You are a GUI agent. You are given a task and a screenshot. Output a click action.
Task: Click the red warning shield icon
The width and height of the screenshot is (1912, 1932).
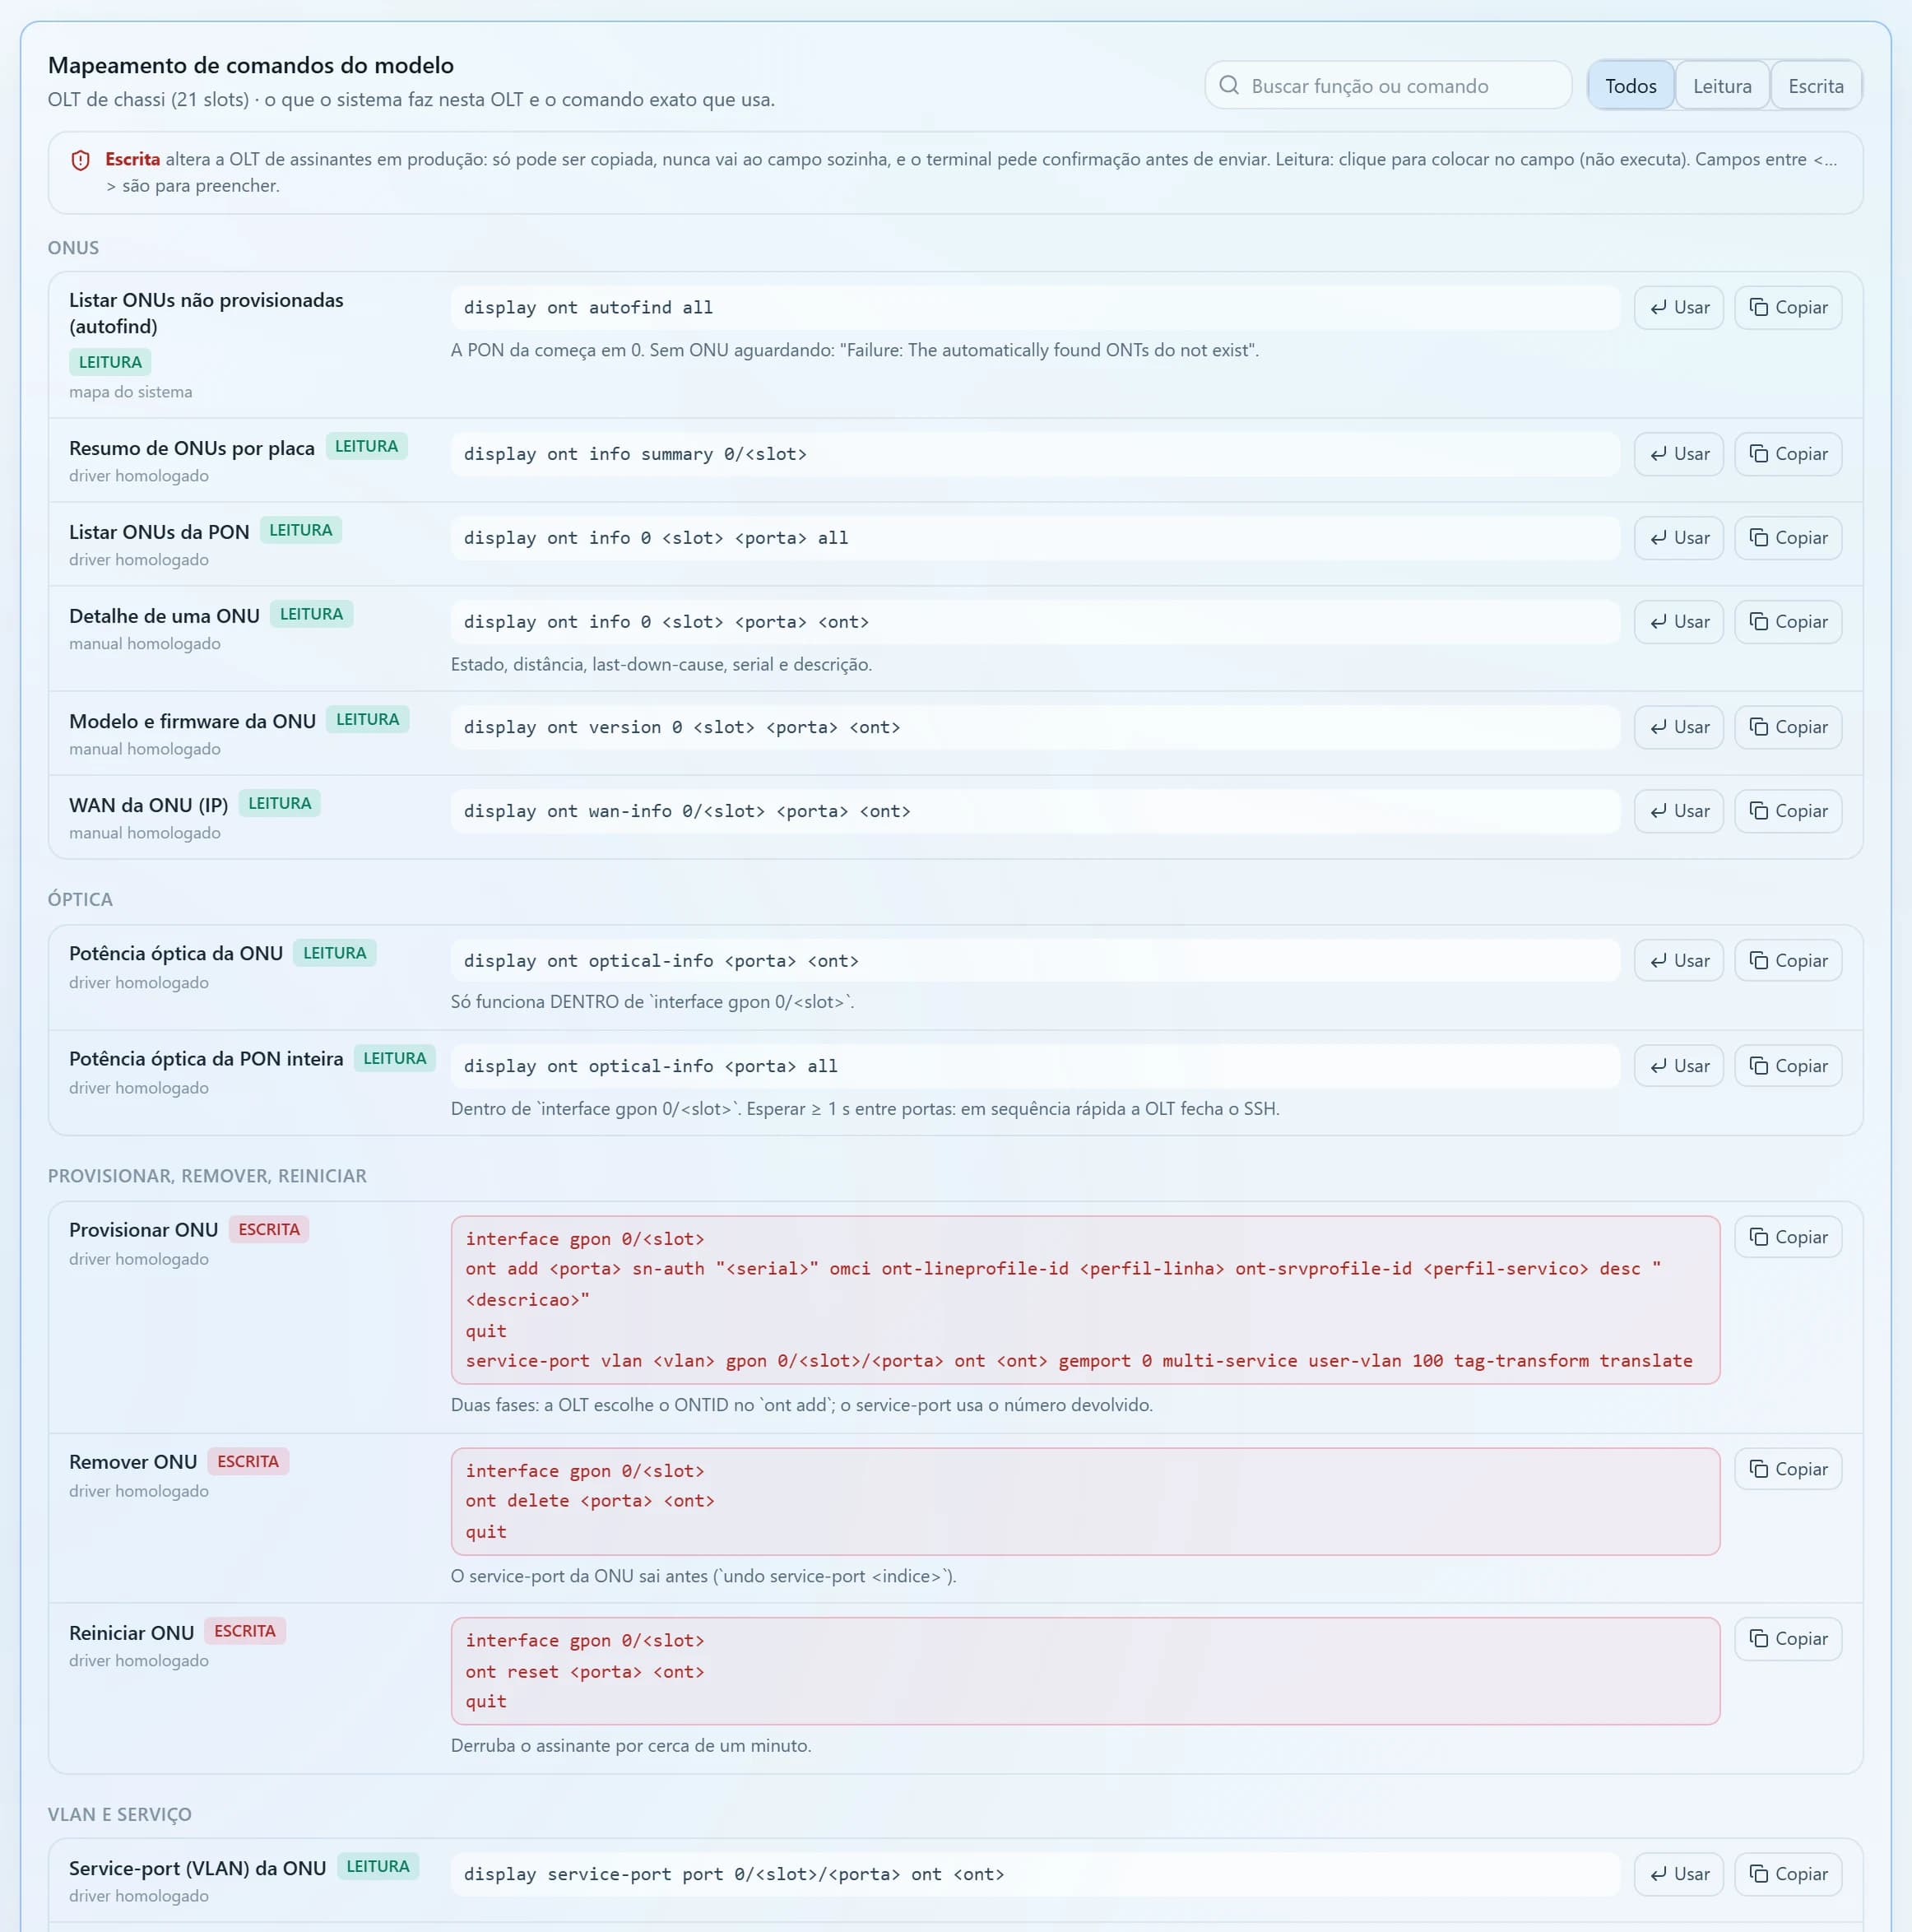click(81, 160)
